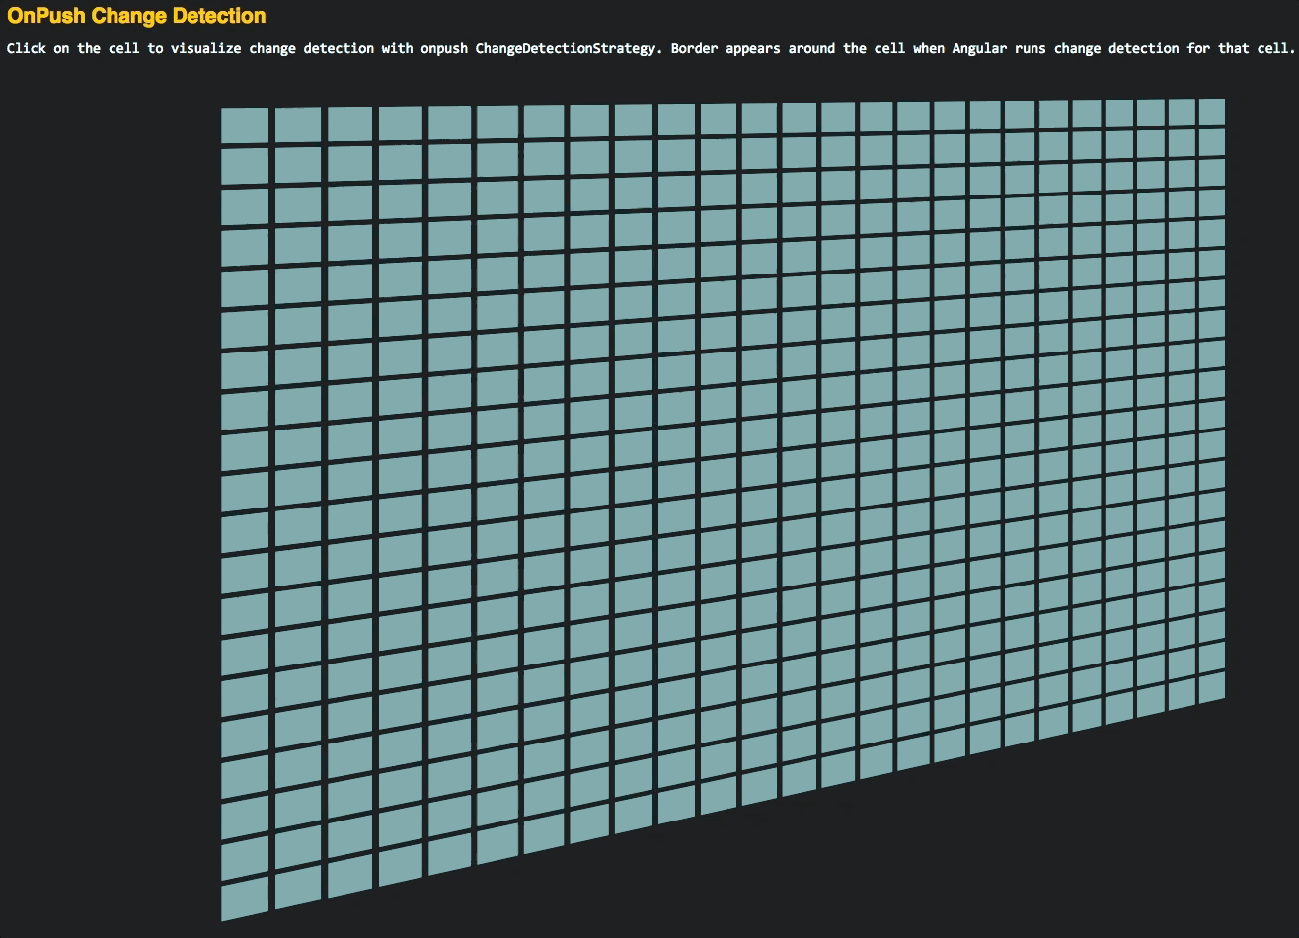The image size is (1299, 938).
Task: Click the cell above the bottom-right corner cell
Action: (1211, 657)
